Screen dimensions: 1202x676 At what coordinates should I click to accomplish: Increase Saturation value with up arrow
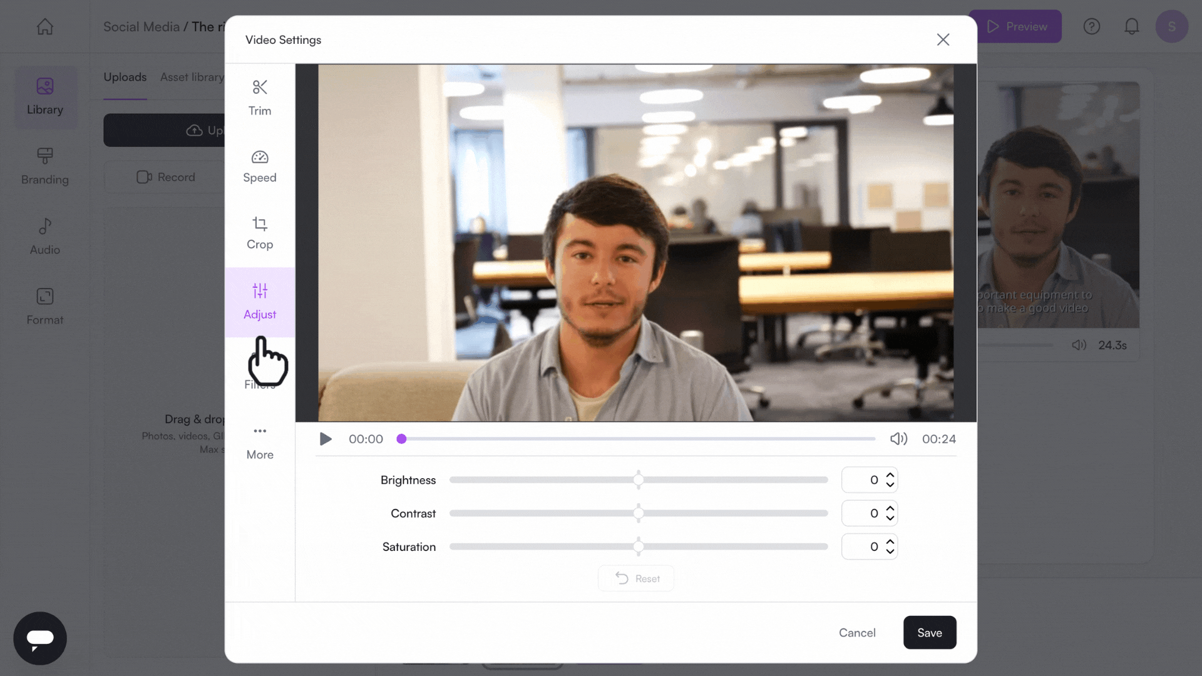pyautogui.click(x=890, y=541)
